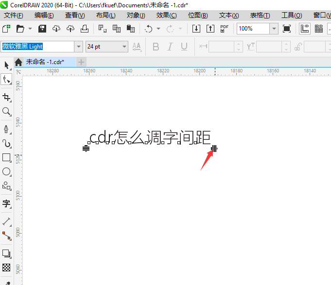Viewport: 331px width, 285px height.
Task: Click the vertical character offset field
Action: click(269, 47)
